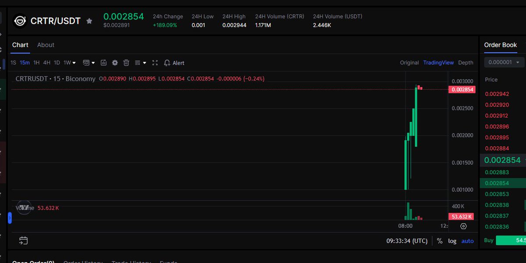Screen dimensions: 526x263
Task: Click ask price 0.002895
Action: pyautogui.click(x=497, y=137)
